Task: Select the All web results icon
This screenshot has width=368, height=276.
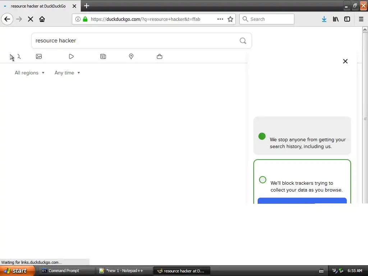Action: [19, 56]
